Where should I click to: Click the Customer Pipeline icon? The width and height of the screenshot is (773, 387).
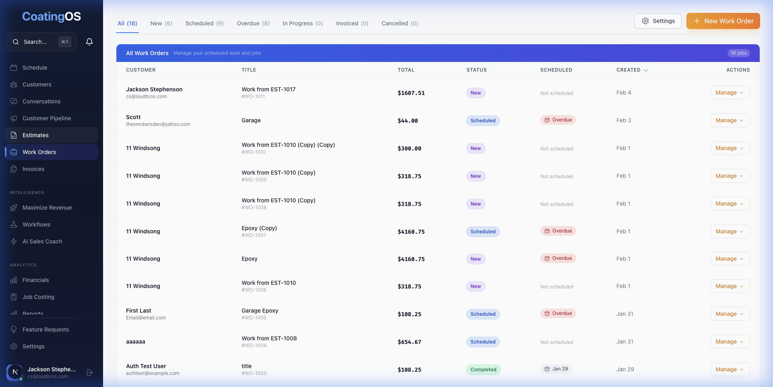(14, 118)
